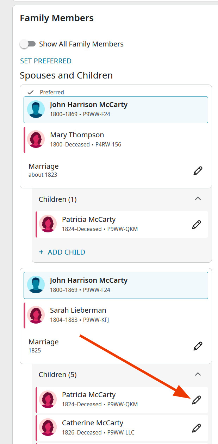Toggle Show All Family Members switch

click(x=28, y=44)
